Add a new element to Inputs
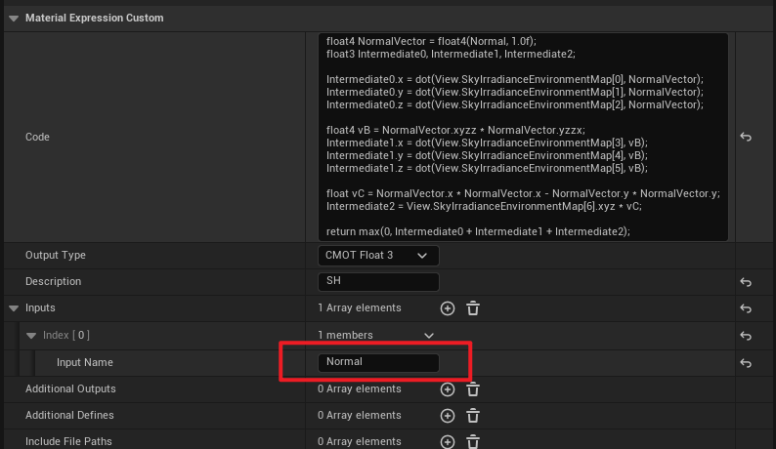 [x=448, y=308]
